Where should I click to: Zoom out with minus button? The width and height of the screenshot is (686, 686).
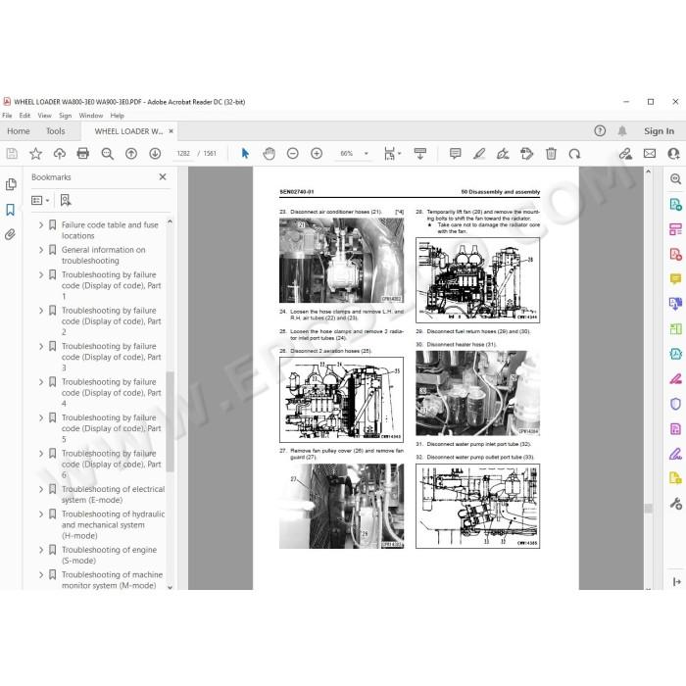pos(293,154)
